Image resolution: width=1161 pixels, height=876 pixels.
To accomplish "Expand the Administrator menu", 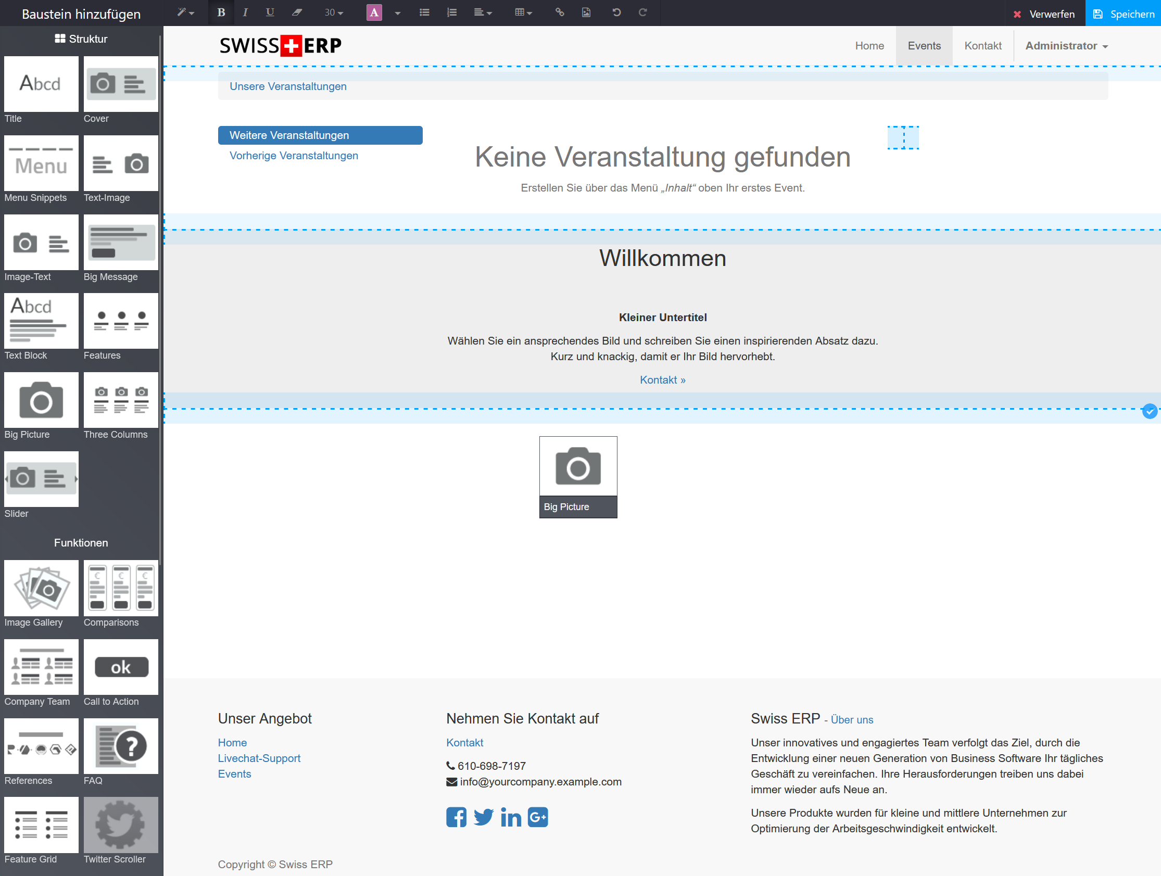I will 1066,46.
